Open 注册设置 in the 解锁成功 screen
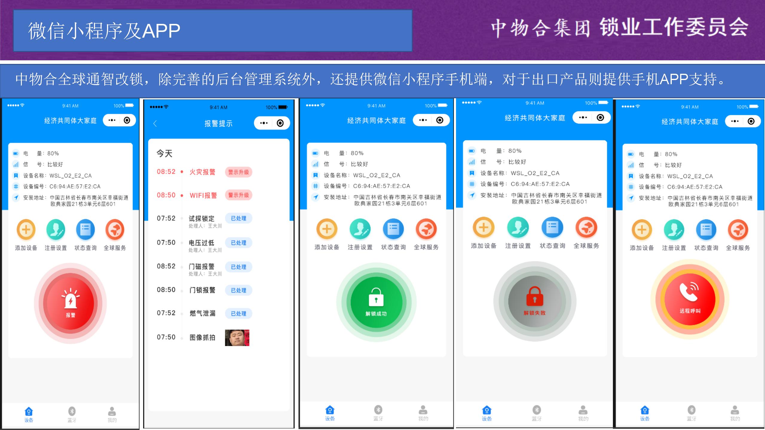 coord(360,229)
